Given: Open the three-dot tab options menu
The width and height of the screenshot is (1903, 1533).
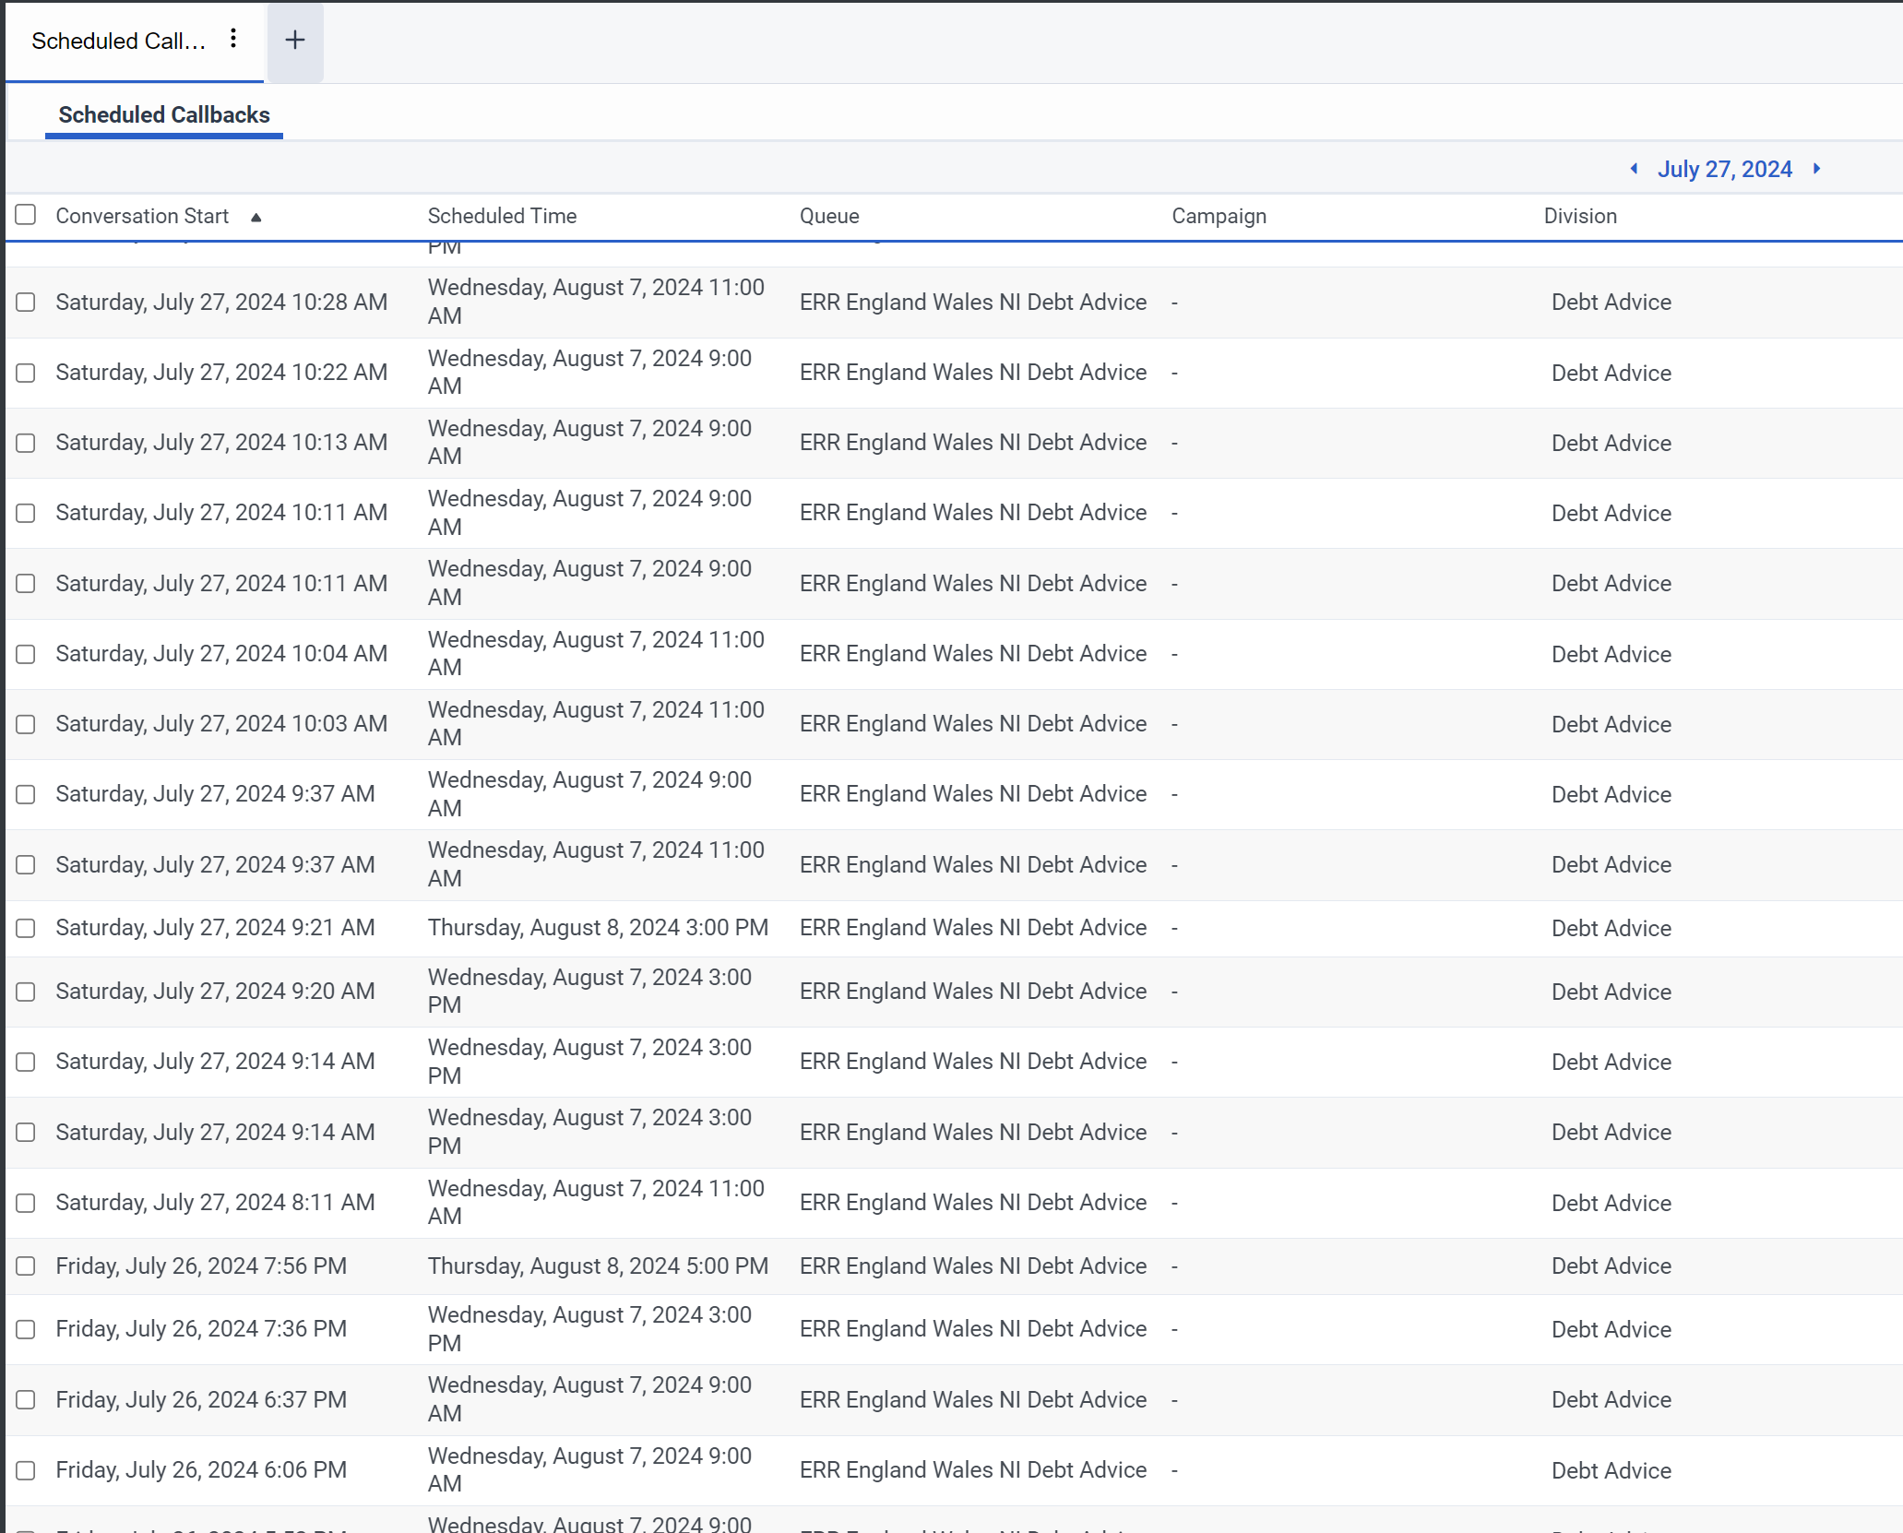Looking at the screenshot, I should pos(233,39).
